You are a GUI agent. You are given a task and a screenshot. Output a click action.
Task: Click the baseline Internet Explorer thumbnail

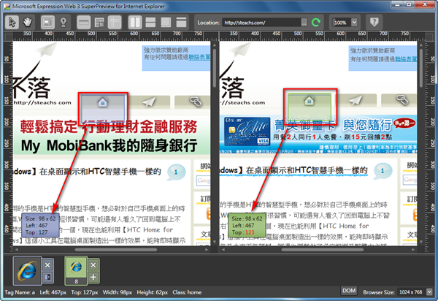(x=27, y=270)
